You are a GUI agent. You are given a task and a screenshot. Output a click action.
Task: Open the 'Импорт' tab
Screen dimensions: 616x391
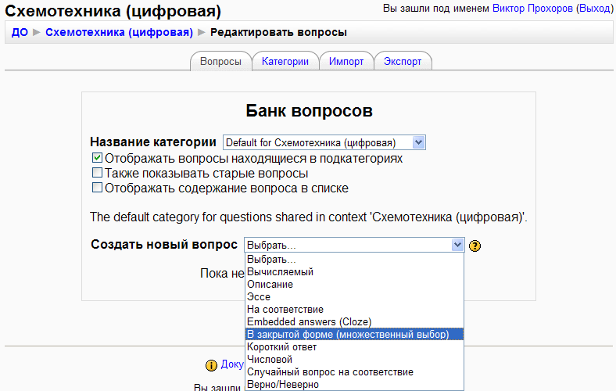(346, 62)
